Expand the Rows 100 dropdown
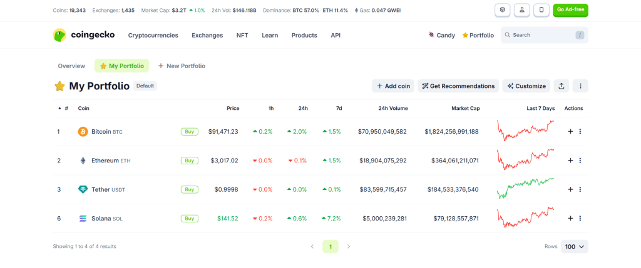The height and width of the screenshot is (268, 641). pyautogui.click(x=574, y=247)
